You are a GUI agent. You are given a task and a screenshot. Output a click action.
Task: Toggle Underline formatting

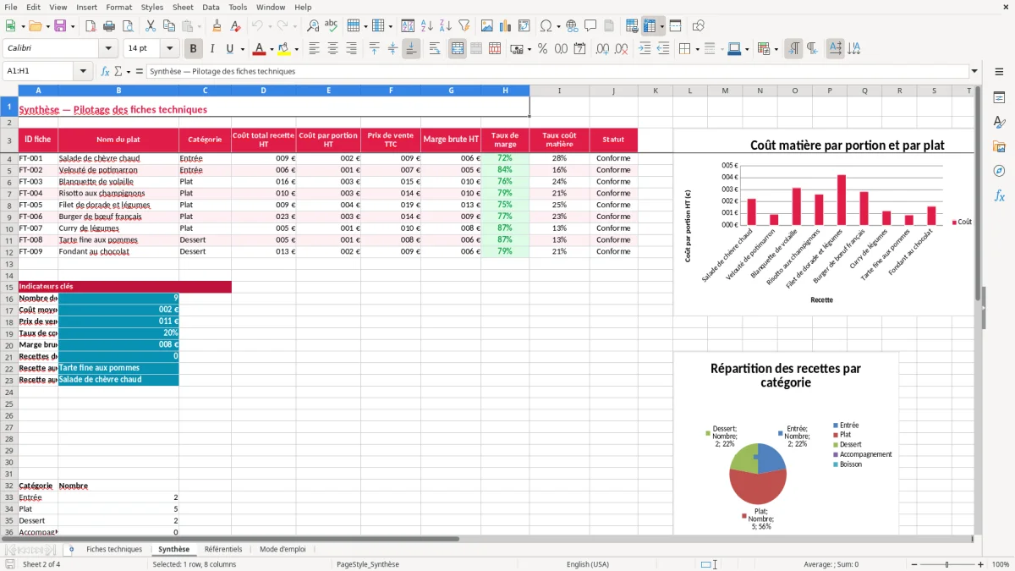click(229, 49)
